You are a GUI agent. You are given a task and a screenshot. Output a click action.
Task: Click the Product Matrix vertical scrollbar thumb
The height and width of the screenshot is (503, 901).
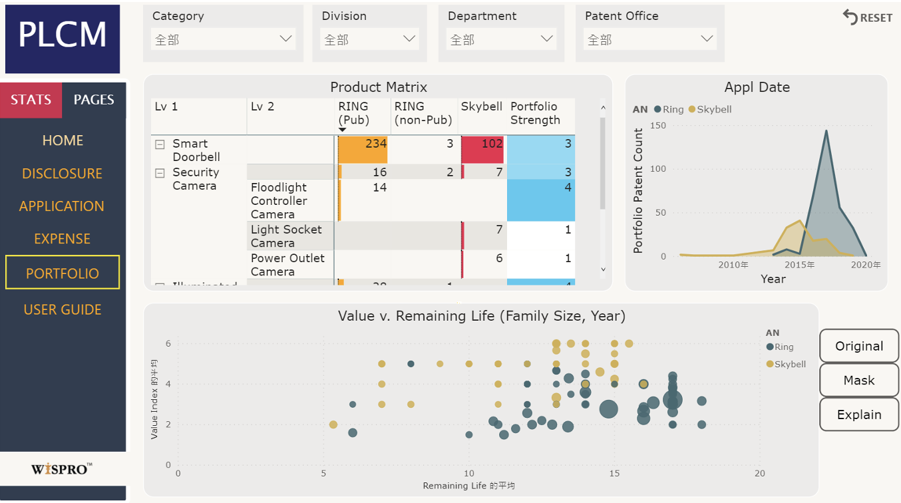point(603,163)
